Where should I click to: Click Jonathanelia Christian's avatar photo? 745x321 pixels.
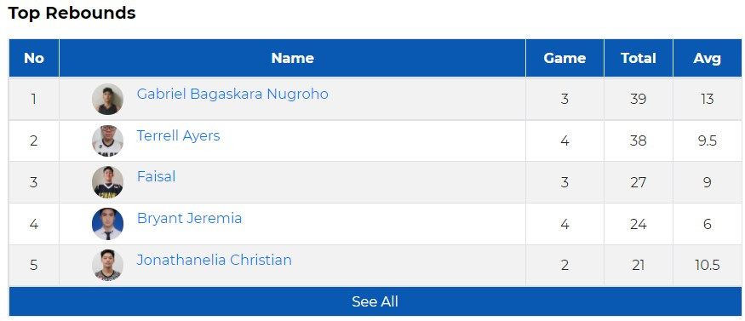[108, 266]
